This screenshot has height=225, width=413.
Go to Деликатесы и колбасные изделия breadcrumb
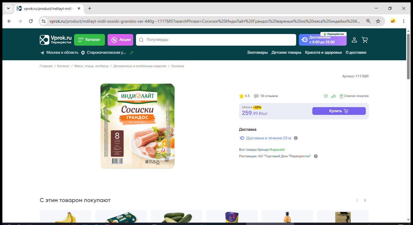[140, 66]
